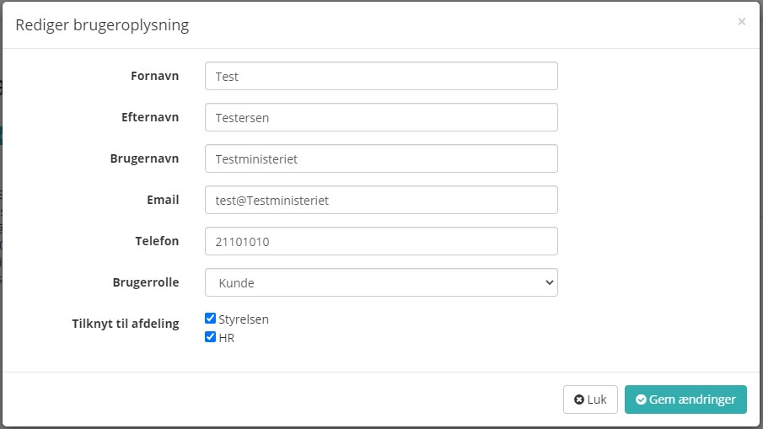Uncheck the Styrelsen department checkbox
Viewport: 763px width, 429px height.
[211, 319]
